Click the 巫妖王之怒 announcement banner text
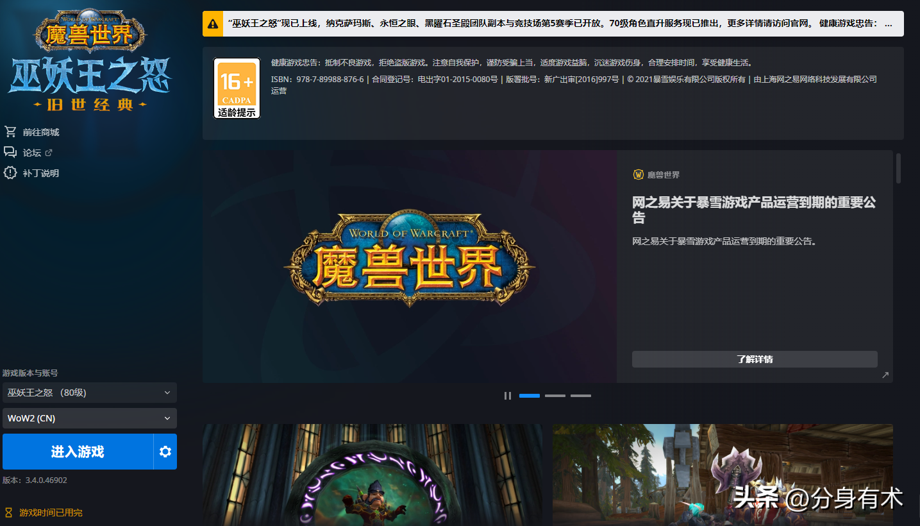 (x=560, y=24)
